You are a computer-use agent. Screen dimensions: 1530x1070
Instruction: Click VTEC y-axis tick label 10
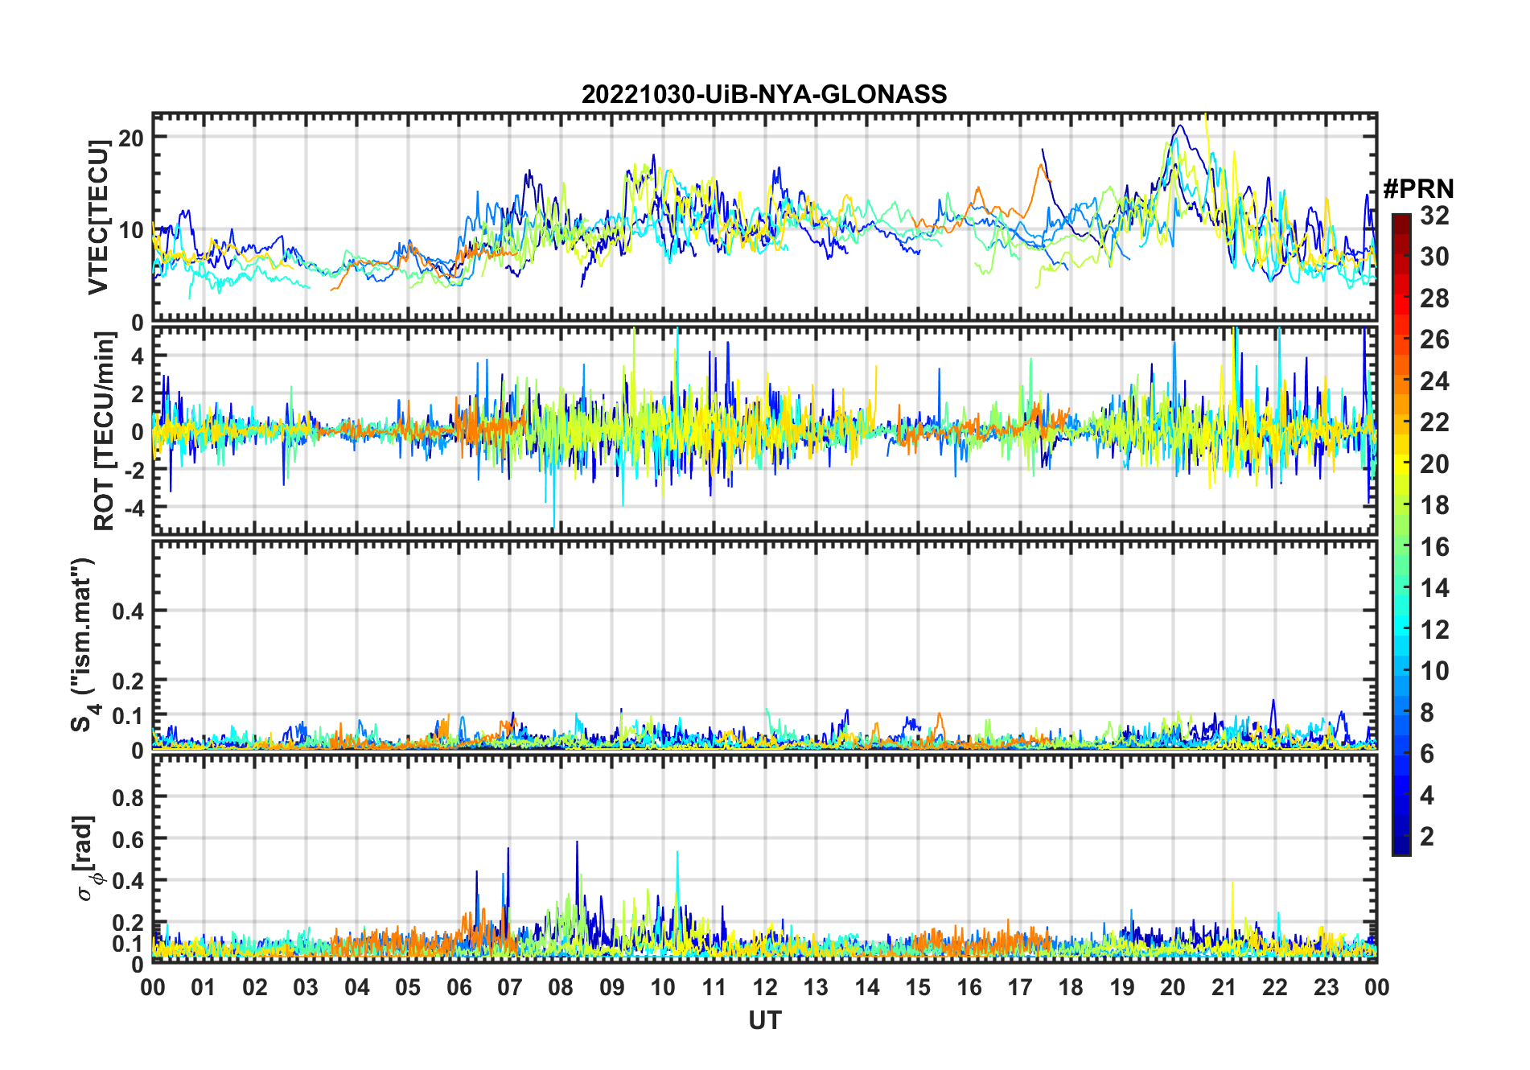click(130, 231)
